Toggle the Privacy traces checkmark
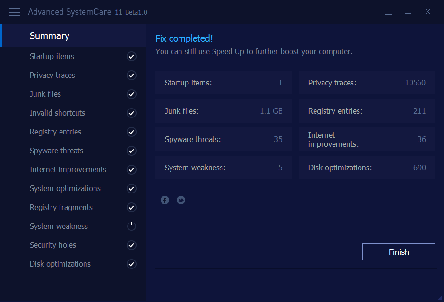Screen dimensions: 444x302 point(131,75)
